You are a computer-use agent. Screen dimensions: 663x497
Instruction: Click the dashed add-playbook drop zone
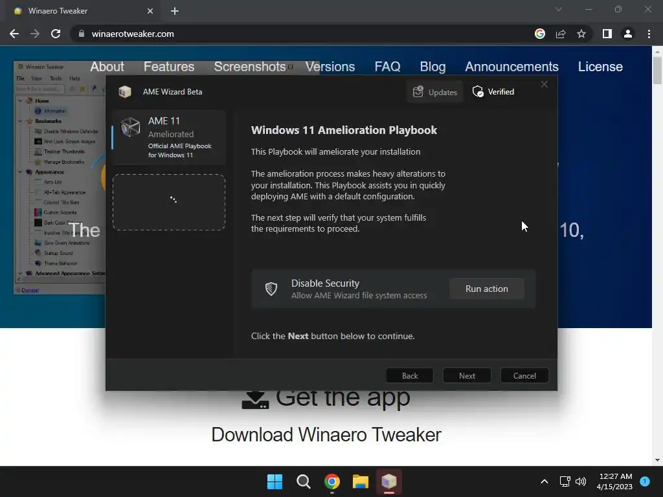click(169, 202)
